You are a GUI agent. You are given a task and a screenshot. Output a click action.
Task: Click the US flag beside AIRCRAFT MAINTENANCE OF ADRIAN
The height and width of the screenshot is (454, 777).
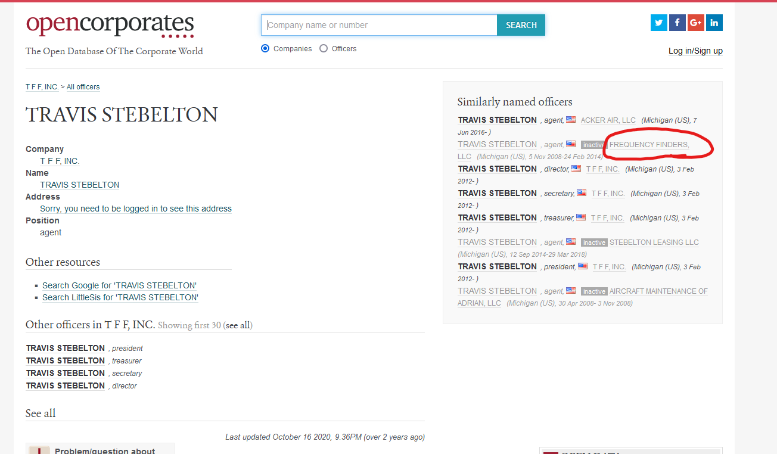[x=571, y=291]
